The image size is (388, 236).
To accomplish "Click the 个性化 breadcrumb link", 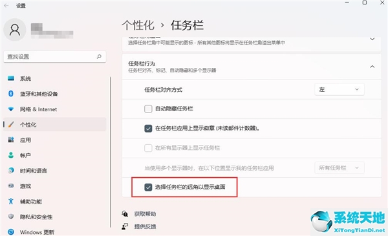I will (x=138, y=25).
